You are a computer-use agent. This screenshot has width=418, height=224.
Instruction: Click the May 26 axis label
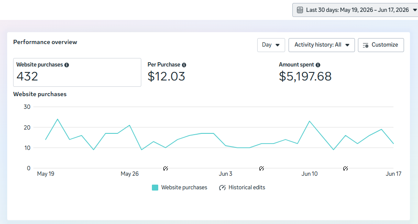click(x=129, y=174)
